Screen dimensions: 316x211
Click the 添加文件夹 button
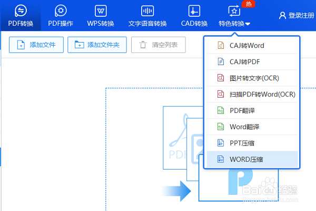(x=97, y=45)
